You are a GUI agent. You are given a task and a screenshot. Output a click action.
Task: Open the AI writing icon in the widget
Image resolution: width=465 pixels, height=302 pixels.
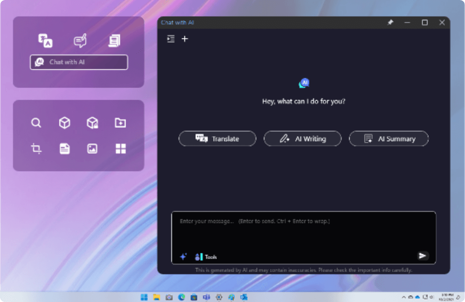[80, 41]
